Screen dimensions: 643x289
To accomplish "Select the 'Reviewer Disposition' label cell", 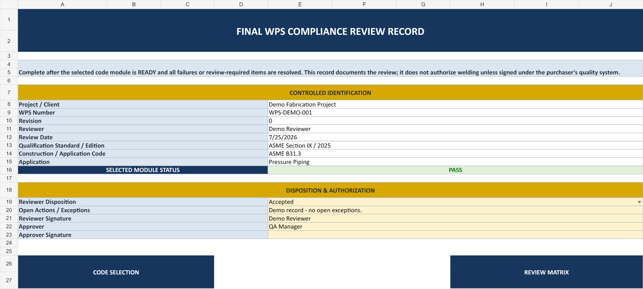I will click(143, 202).
